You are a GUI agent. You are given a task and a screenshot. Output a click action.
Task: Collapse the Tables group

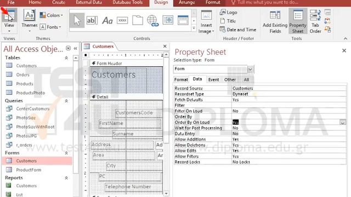tap(66, 58)
